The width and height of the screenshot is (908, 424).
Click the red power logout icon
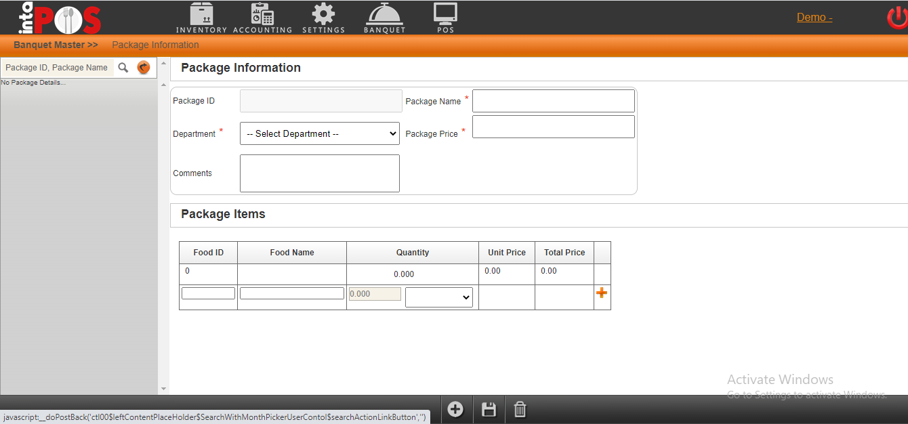click(896, 18)
